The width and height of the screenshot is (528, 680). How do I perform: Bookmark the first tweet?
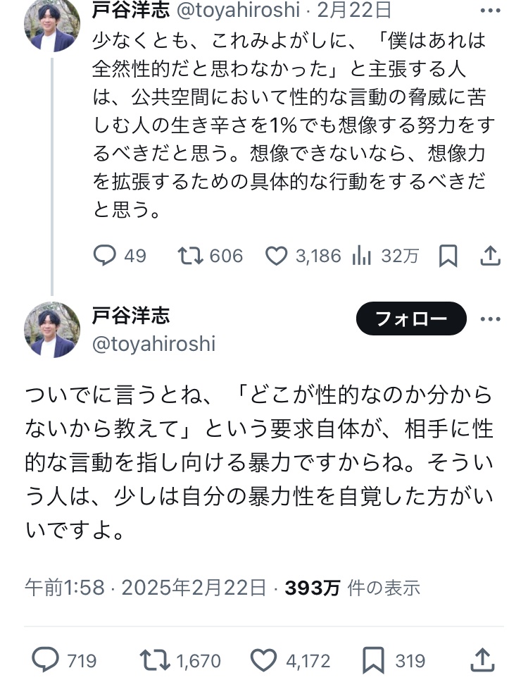point(448,256)
